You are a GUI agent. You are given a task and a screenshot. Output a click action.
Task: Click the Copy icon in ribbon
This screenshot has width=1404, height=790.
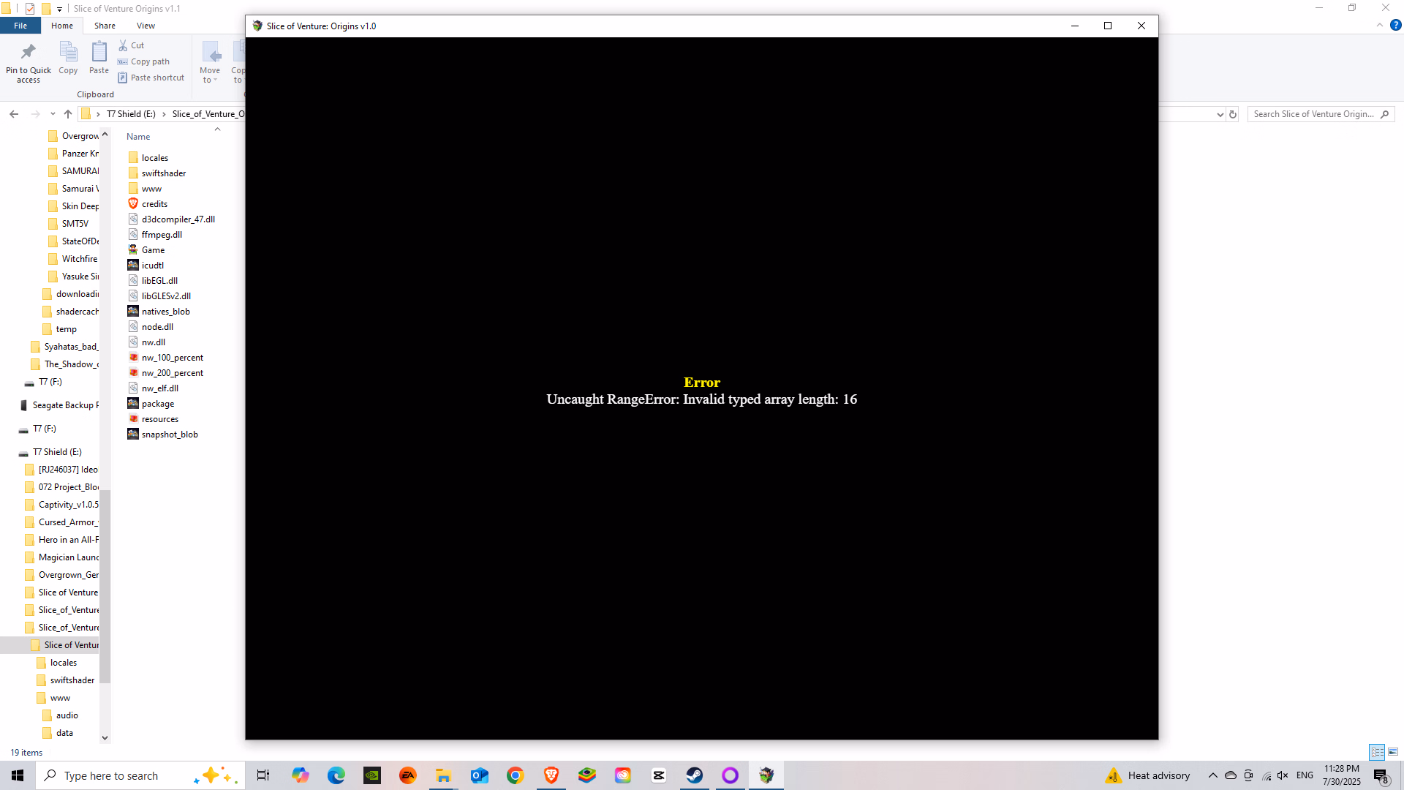pyautogui.click(x=68, y=52)
